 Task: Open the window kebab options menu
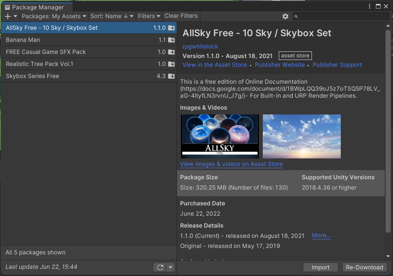point(370,7)
